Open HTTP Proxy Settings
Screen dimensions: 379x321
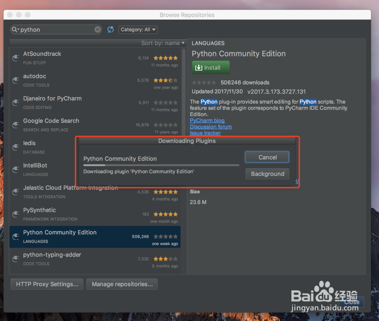(47, 284)
